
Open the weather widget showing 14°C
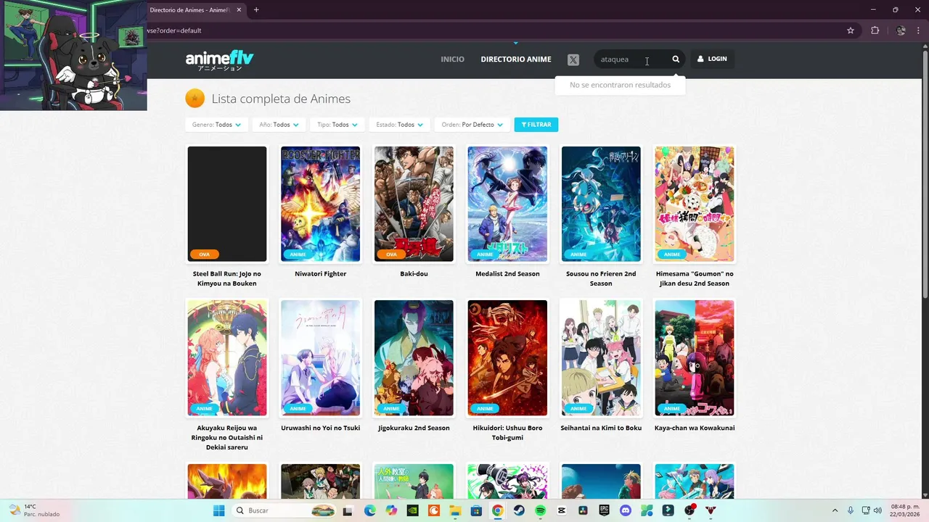34,510
